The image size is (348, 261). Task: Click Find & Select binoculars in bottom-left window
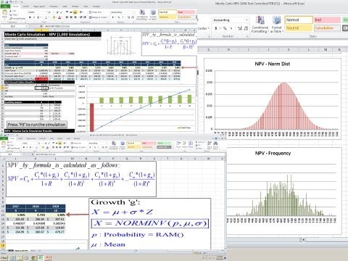pyautogui.click(x=215, y=145)
